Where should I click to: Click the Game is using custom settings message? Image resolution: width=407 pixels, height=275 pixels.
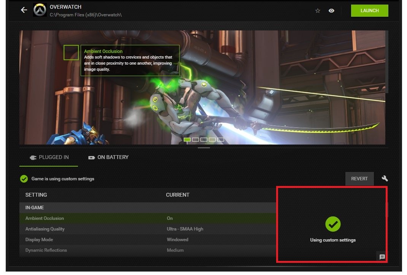(x=63, y=179)
